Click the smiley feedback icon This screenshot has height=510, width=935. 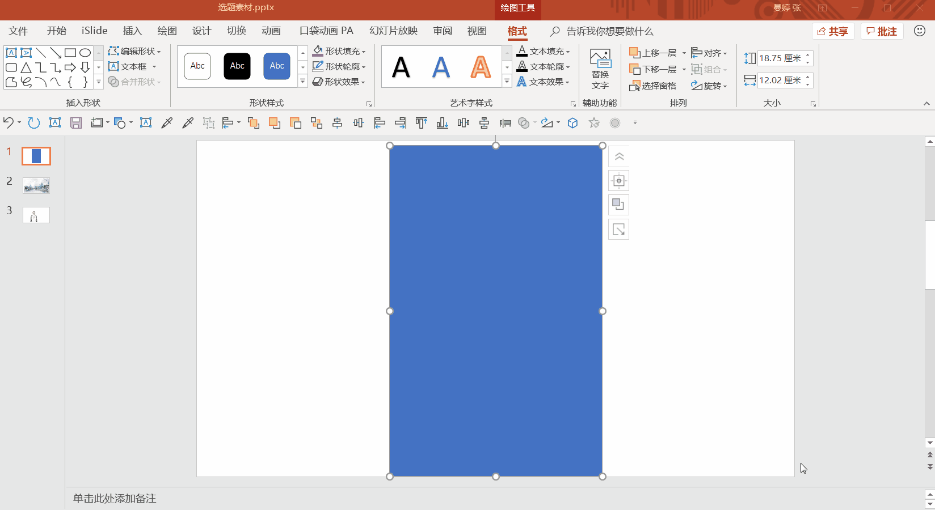tap(920, 31)
